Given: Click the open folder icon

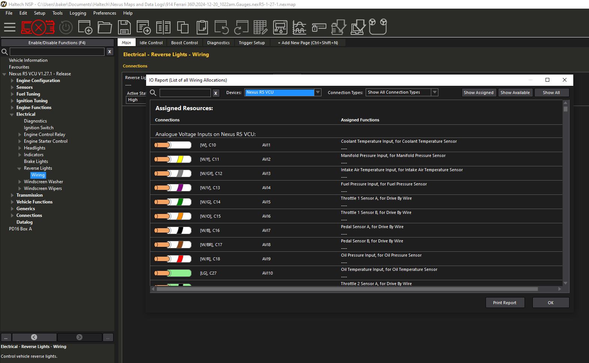Looking at the screenshot, I should pos(105,27).
